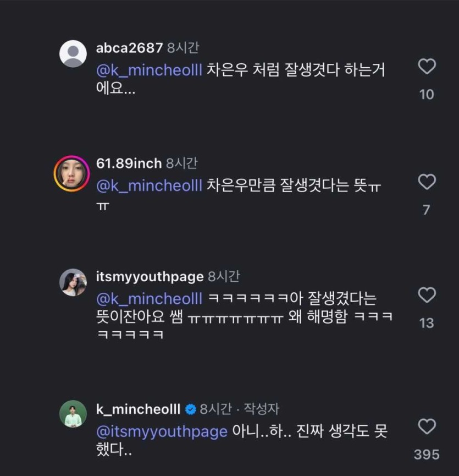View the 13 likes count on itsmyyouthpage's comment

pyautogui.click(x=427, y=323)
